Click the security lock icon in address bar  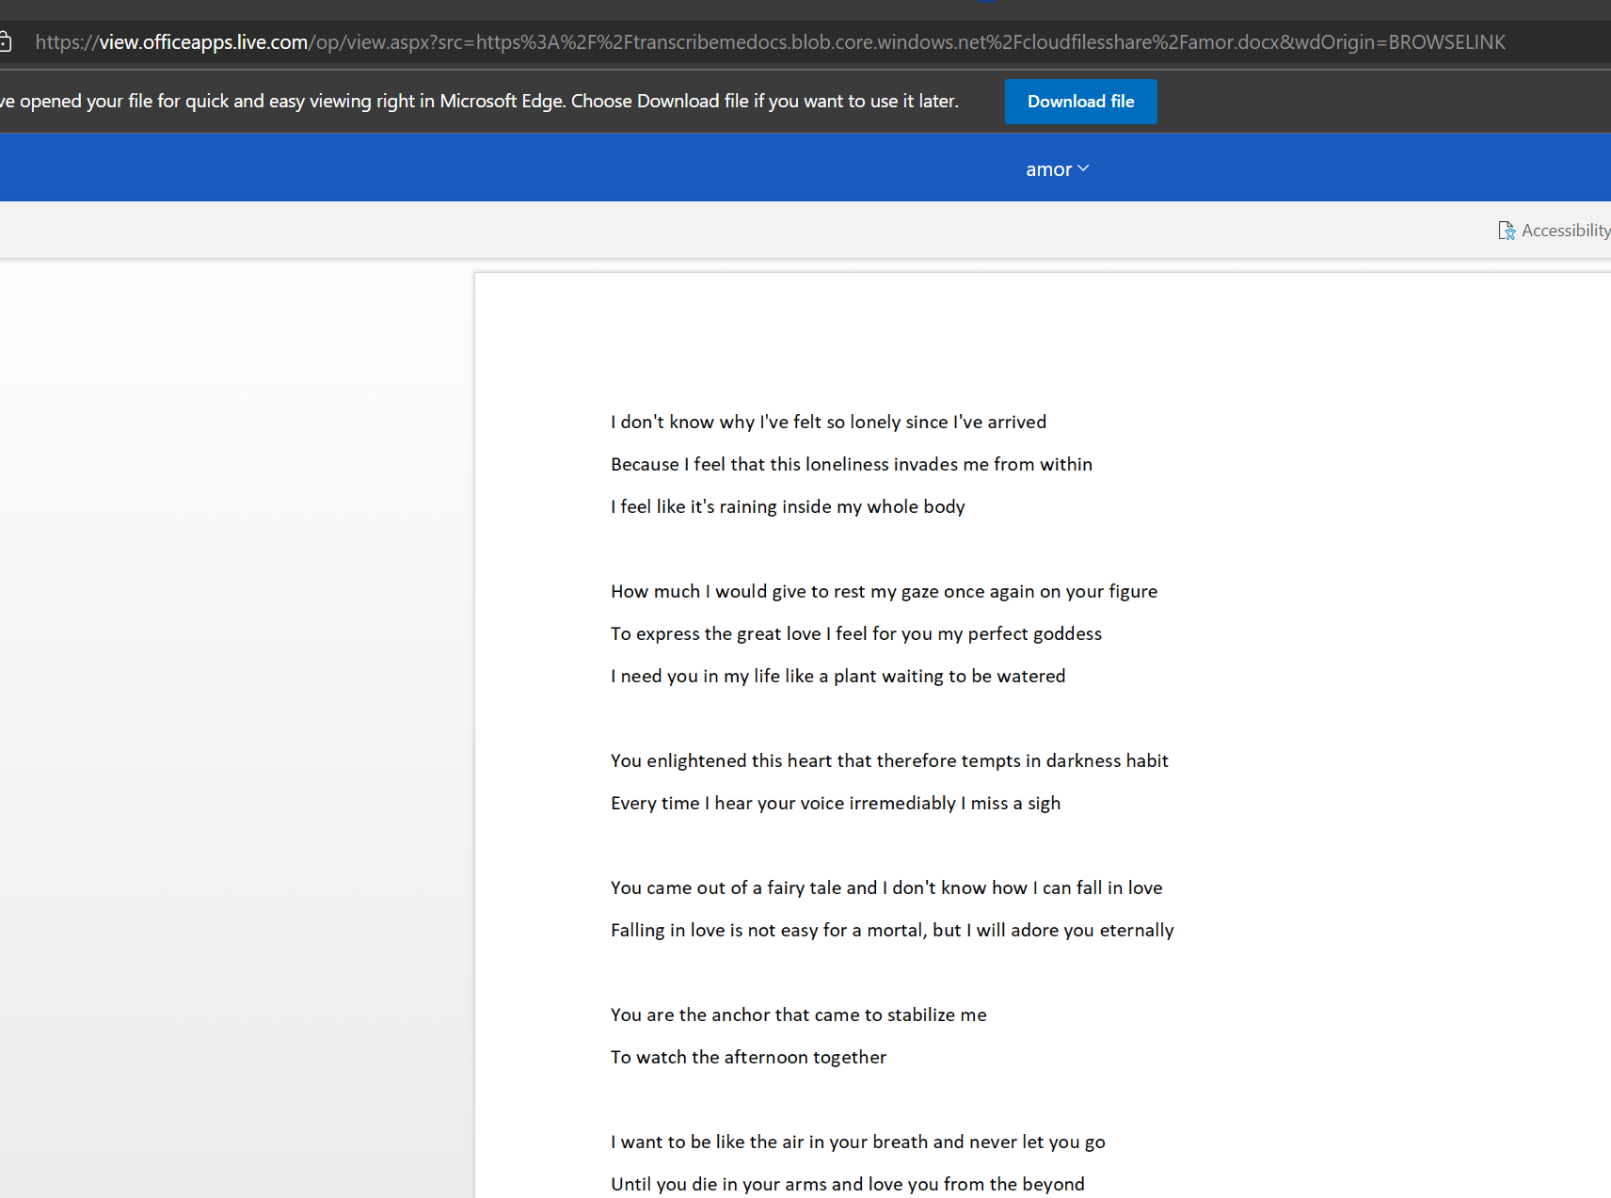[x=6, y=41]
